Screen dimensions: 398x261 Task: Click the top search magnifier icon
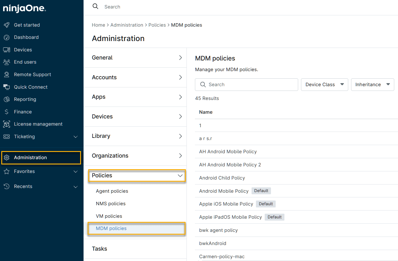click(x=95, y=7)
